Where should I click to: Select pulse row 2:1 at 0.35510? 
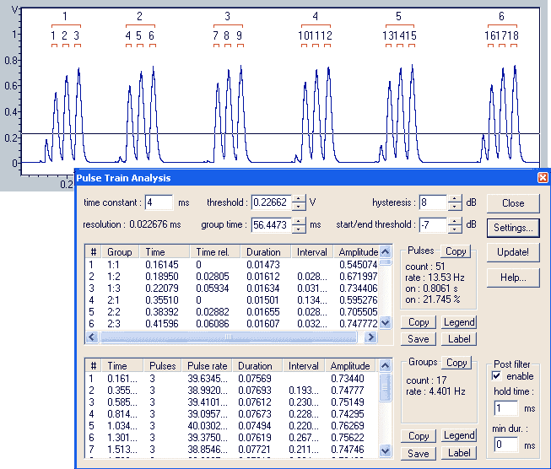232,300
